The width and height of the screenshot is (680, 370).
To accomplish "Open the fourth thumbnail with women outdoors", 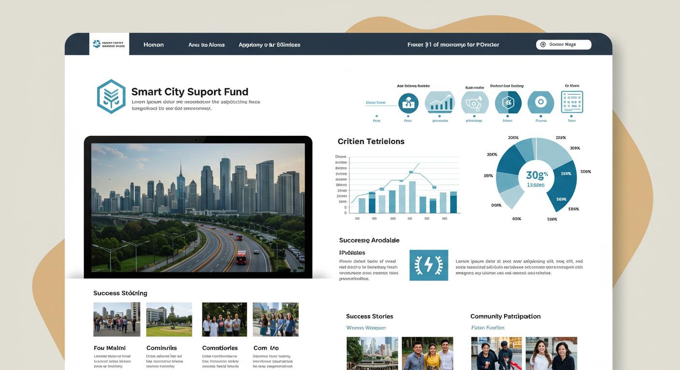I will tap(276, 319).
